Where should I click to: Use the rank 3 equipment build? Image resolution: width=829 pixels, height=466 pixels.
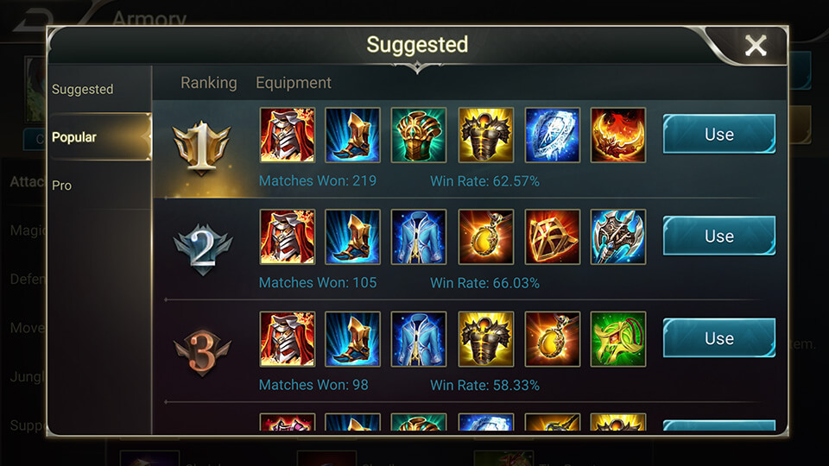[x=719, y=338]
